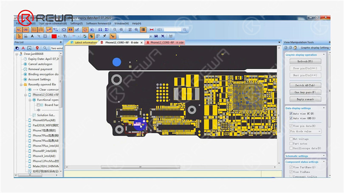344x193 pixels.
Task: Click the M icon at toolbar end
Action: pyautogui.click(x=171, y=36)
